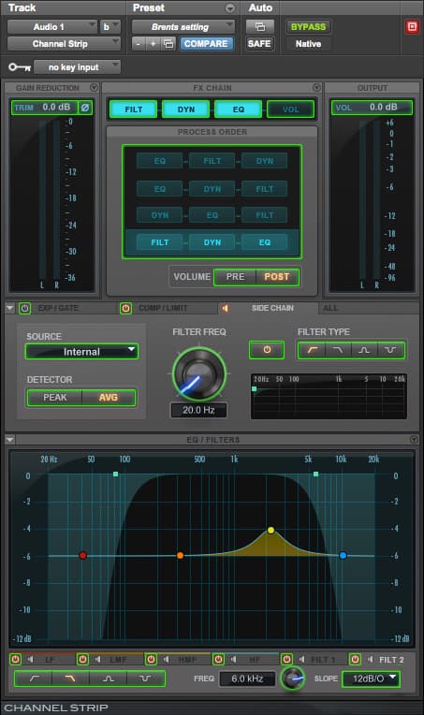Select high-pass side chain filter type

[312, 350]
